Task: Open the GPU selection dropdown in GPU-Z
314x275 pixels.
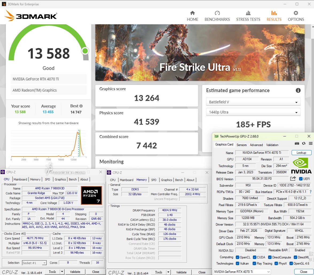Action: pyautogui.click(x=242, y=272)
